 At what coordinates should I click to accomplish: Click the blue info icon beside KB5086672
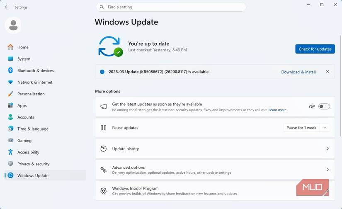(x=102, y=72)
